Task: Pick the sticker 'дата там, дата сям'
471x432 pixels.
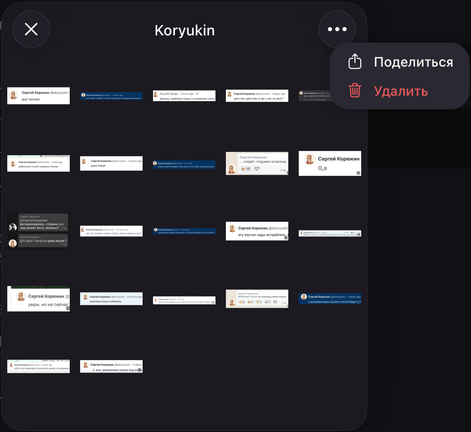Action: pos(257,96)
